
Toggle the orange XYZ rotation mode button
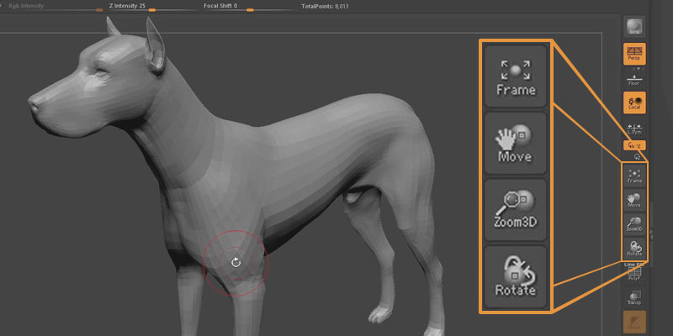pyautogui.click(x=634, y=145)
